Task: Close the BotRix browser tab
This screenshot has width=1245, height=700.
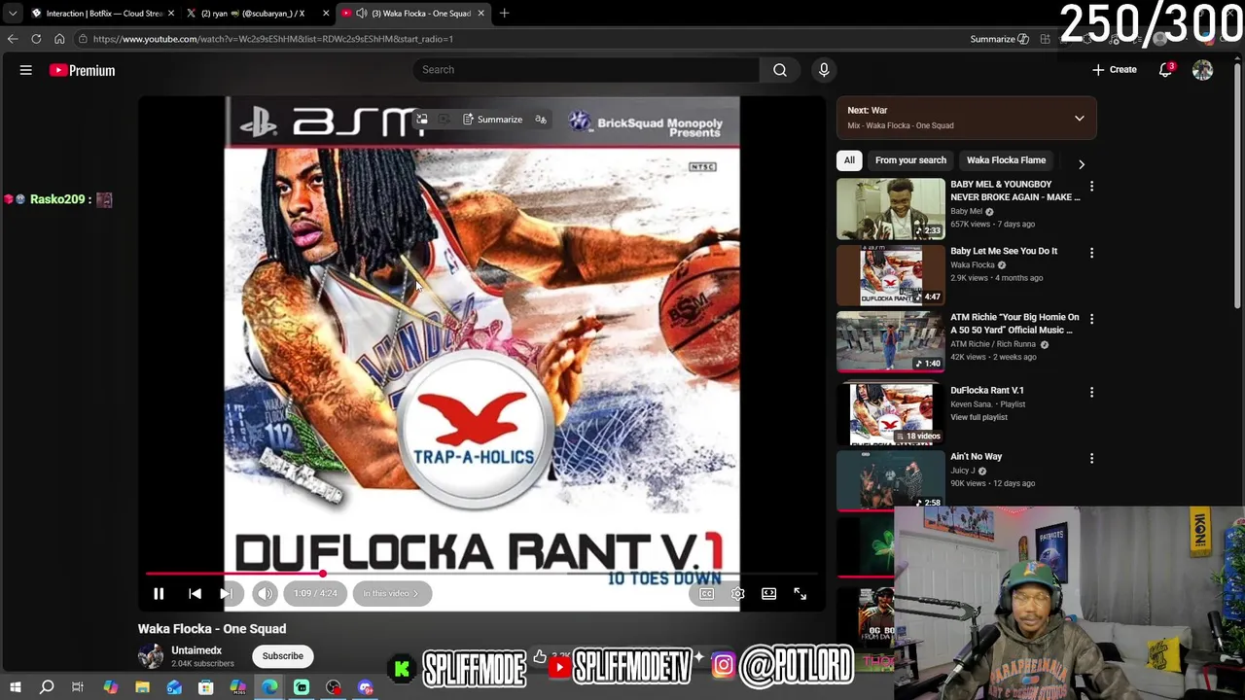Action: click(x=171, y=14)
